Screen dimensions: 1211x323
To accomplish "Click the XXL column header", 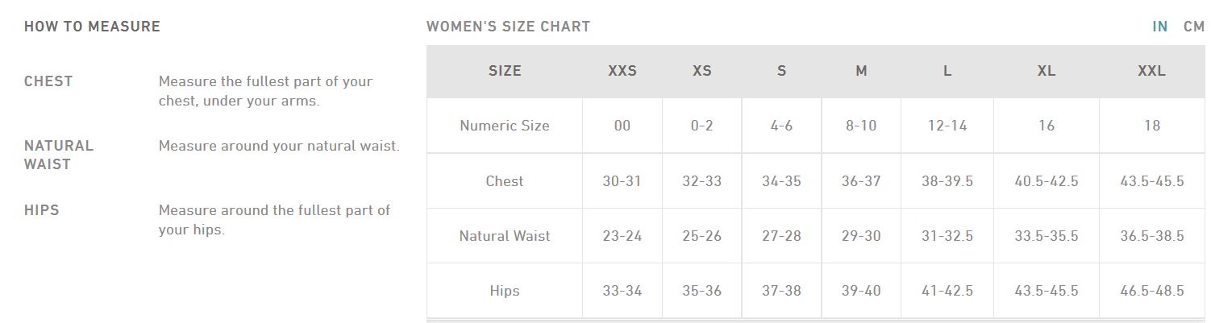I will point(1152,71).
